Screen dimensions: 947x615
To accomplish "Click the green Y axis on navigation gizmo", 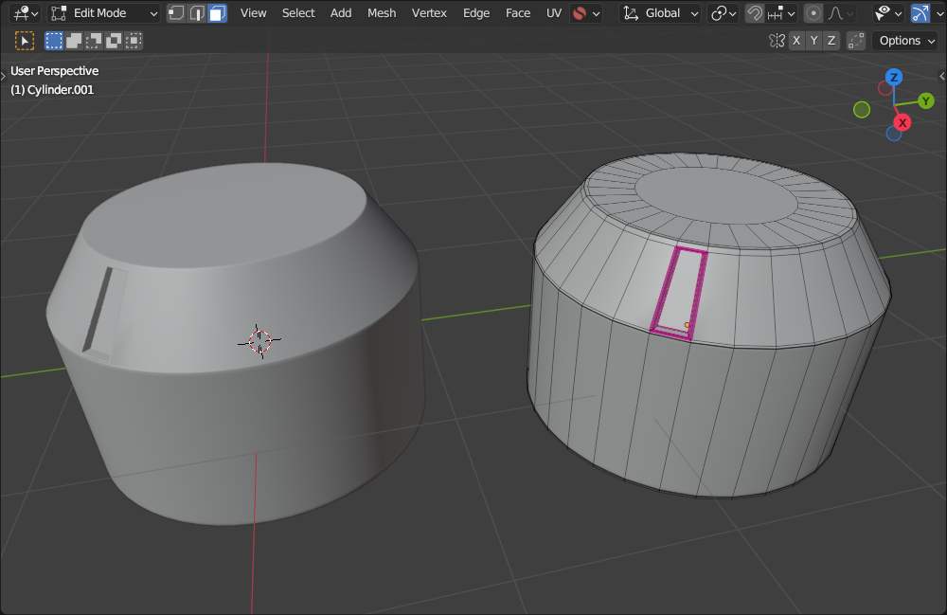I will [926, 100].
